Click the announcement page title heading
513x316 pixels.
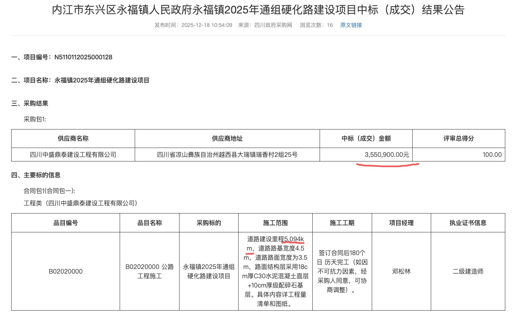[258, 10]
